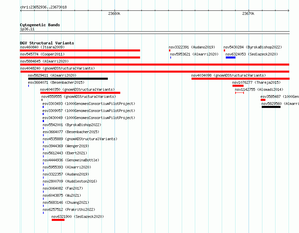Click nsv6324053 (Sedlazeck2020) label
This screenshot has width=299, height=233.
(252, 54)
